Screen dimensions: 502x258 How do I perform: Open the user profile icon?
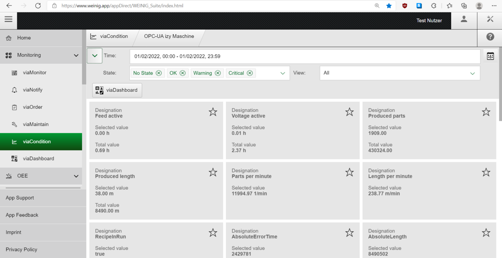point(464,19)
